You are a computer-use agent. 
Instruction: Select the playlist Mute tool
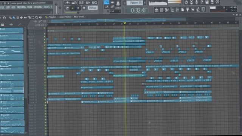[x=22, y=18]
